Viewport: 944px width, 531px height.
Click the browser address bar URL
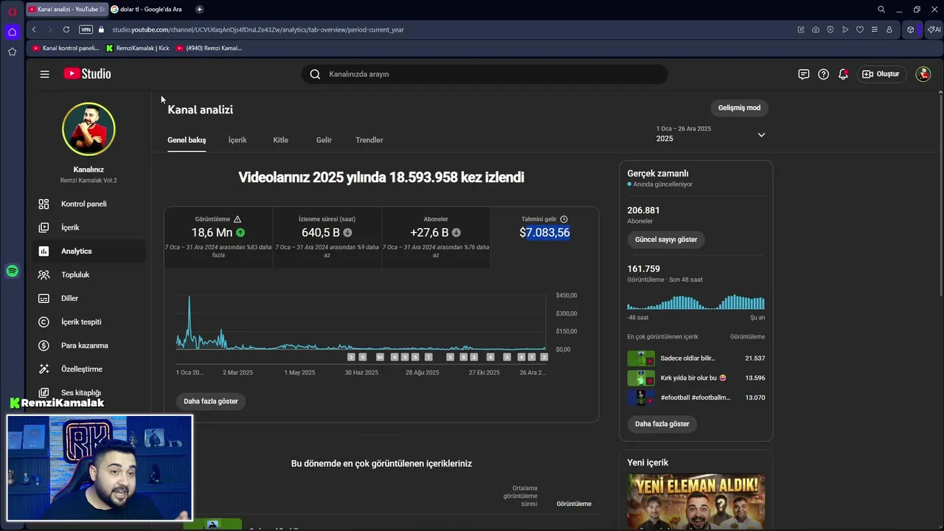point(257,29)
